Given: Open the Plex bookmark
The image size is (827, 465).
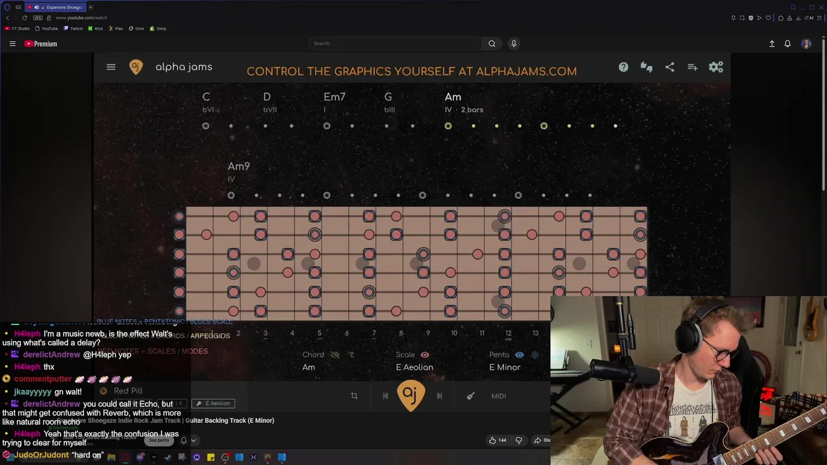Looking at the screenshot, I should 116,28.
